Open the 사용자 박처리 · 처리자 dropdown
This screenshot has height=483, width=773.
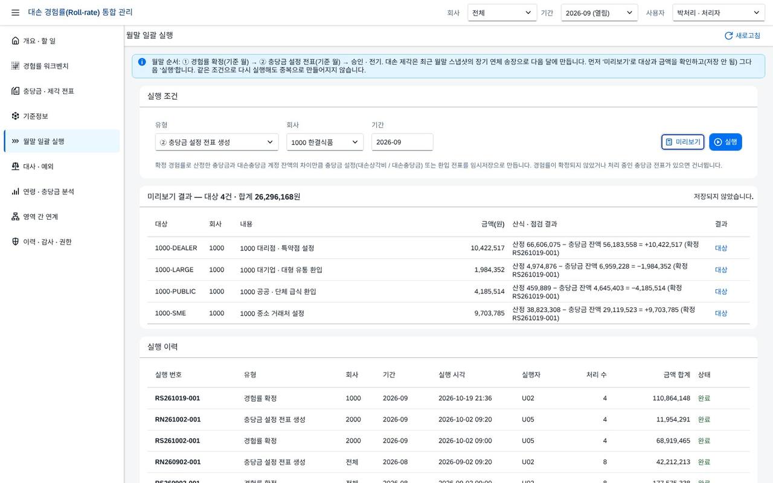719,13
